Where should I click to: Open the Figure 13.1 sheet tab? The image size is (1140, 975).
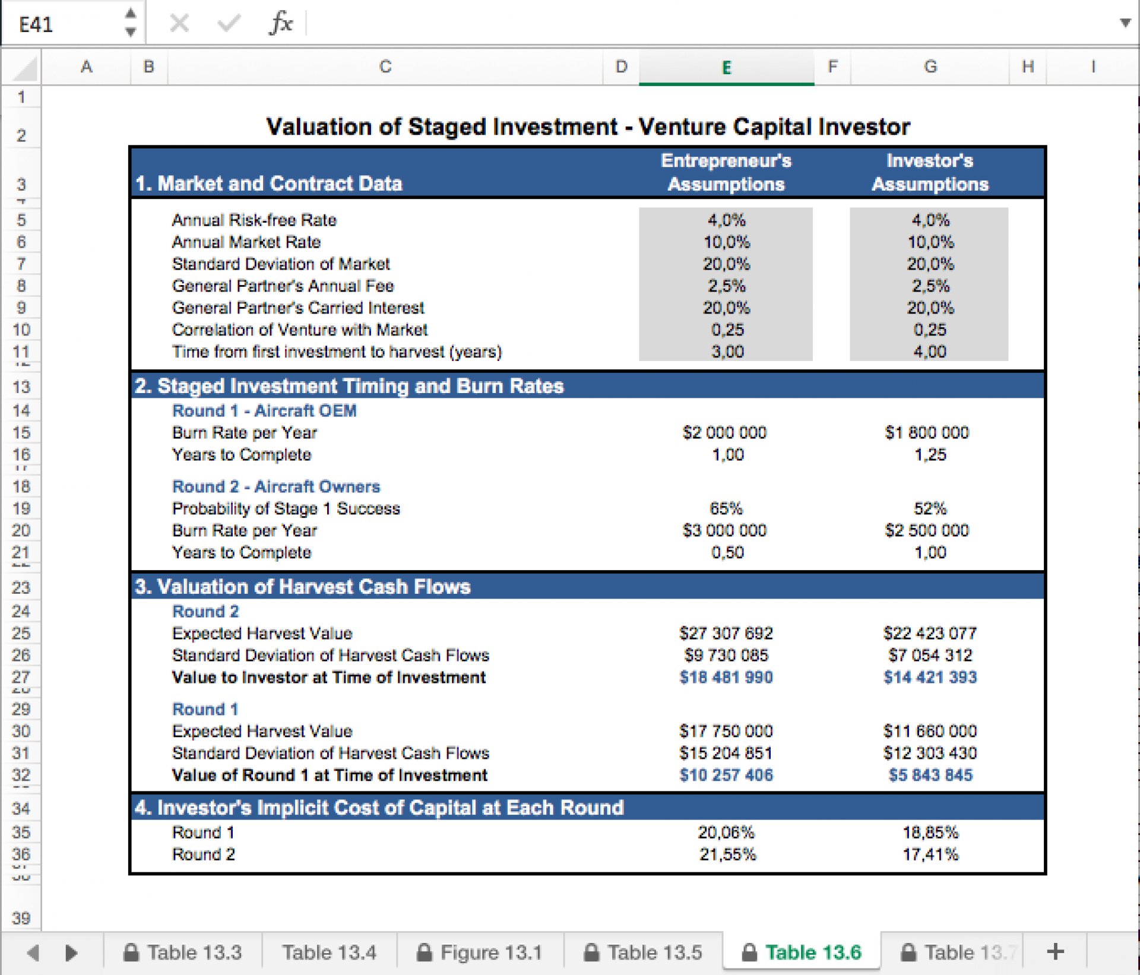click(480, 952)
